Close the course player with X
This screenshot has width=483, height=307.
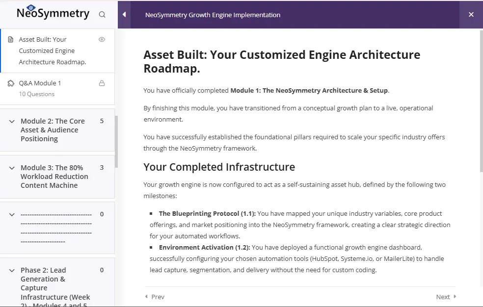471,14
